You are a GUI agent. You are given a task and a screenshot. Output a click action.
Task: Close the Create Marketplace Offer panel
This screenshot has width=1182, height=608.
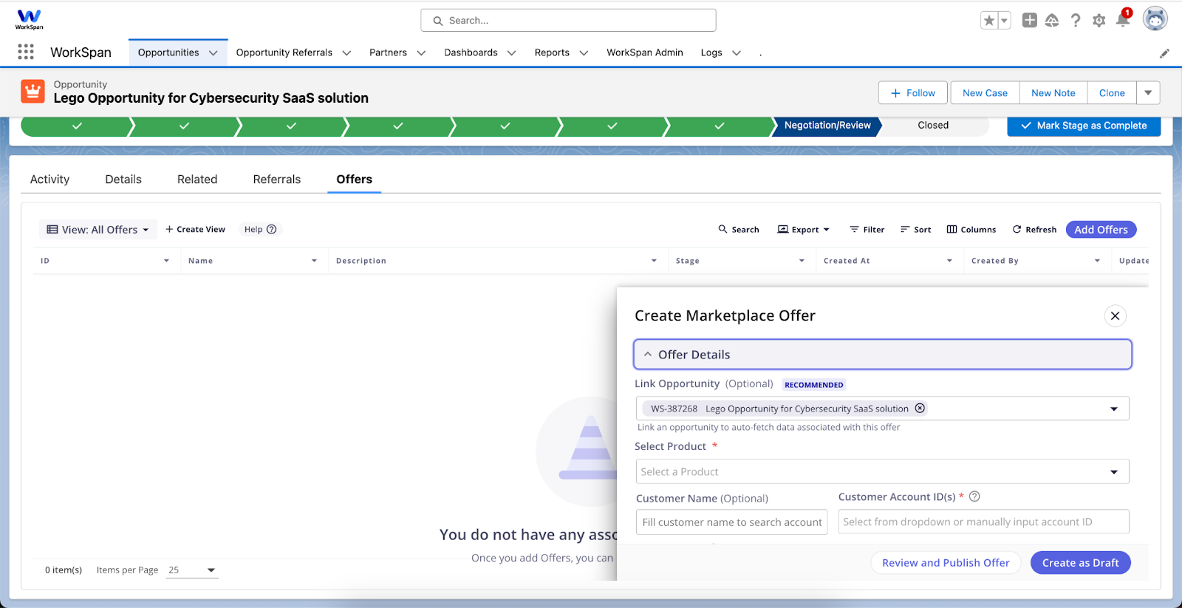pyautogui.click(x=1116, y=316)
